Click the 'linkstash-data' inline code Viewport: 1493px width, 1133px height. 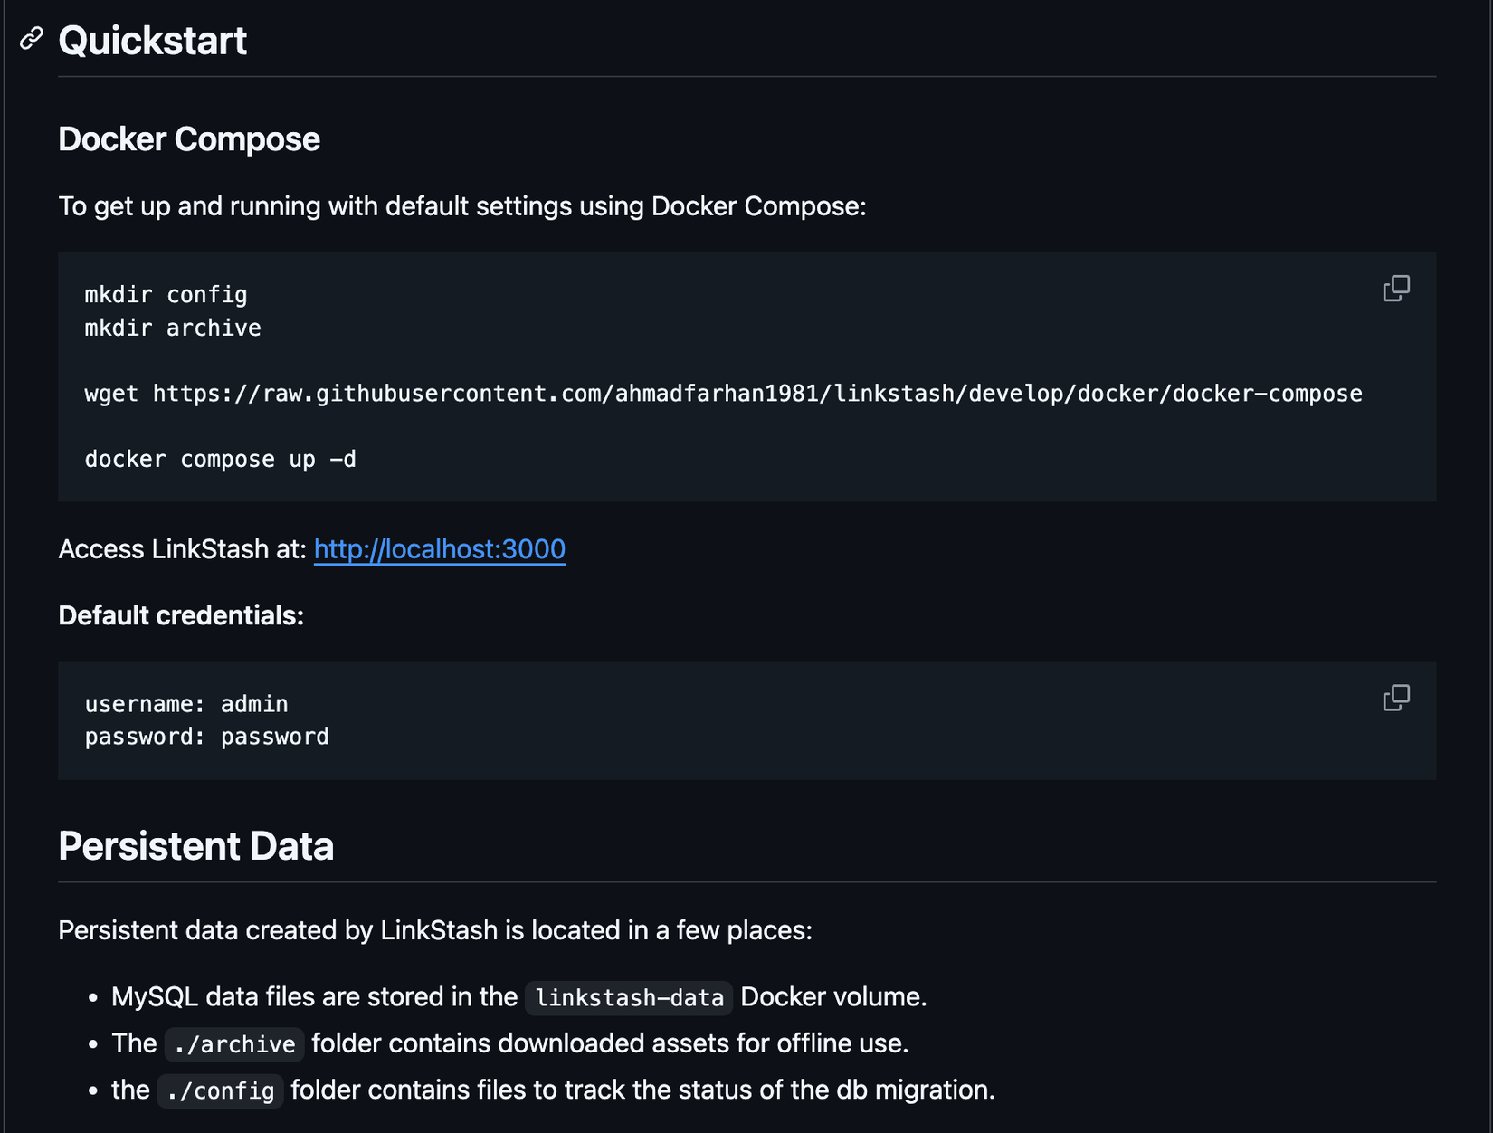coord(629,997)
